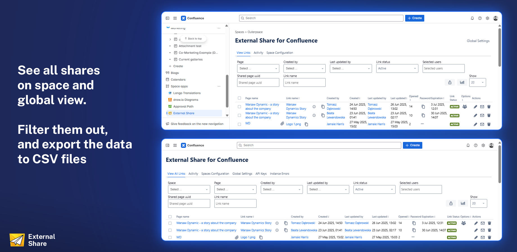
Task: Email link in 3 Jul 2025 row, bottom window
Action: [x=483, y=223]
